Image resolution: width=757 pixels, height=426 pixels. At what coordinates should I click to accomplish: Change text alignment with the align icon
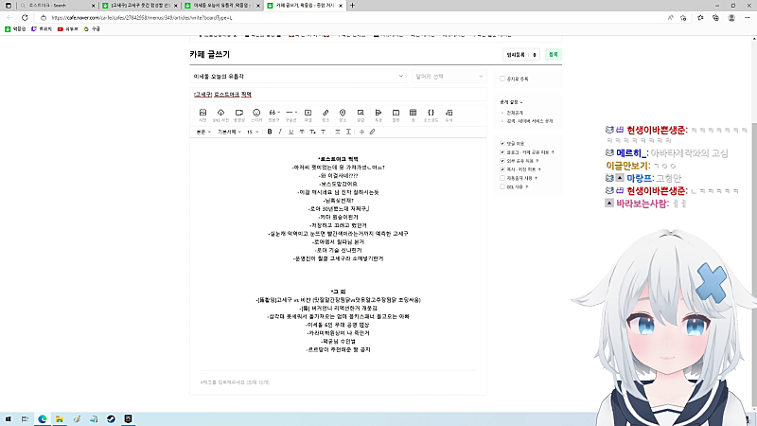[x=338, y=132]
